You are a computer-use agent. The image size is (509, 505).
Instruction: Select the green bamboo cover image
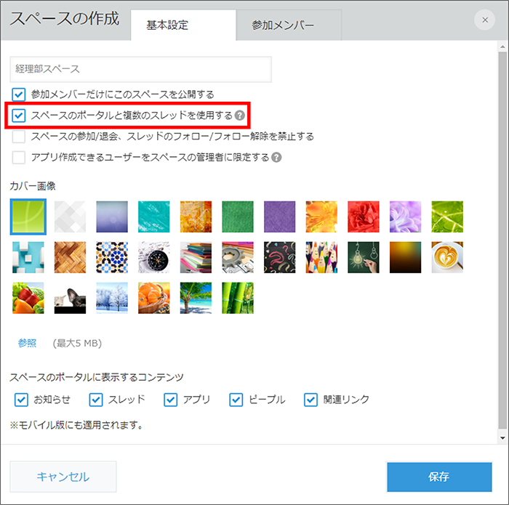(238, 298)
